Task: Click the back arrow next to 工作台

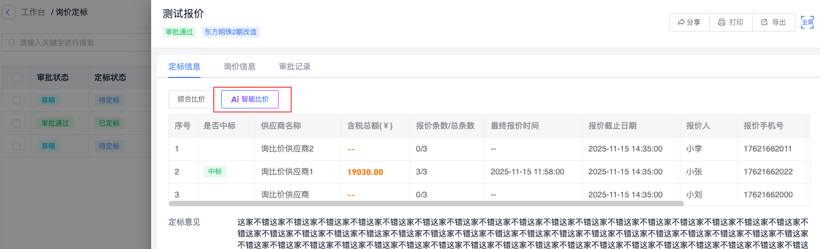Action: (9, 11)
